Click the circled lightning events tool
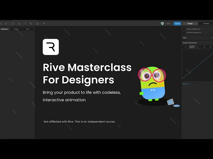 click(38, 24)
